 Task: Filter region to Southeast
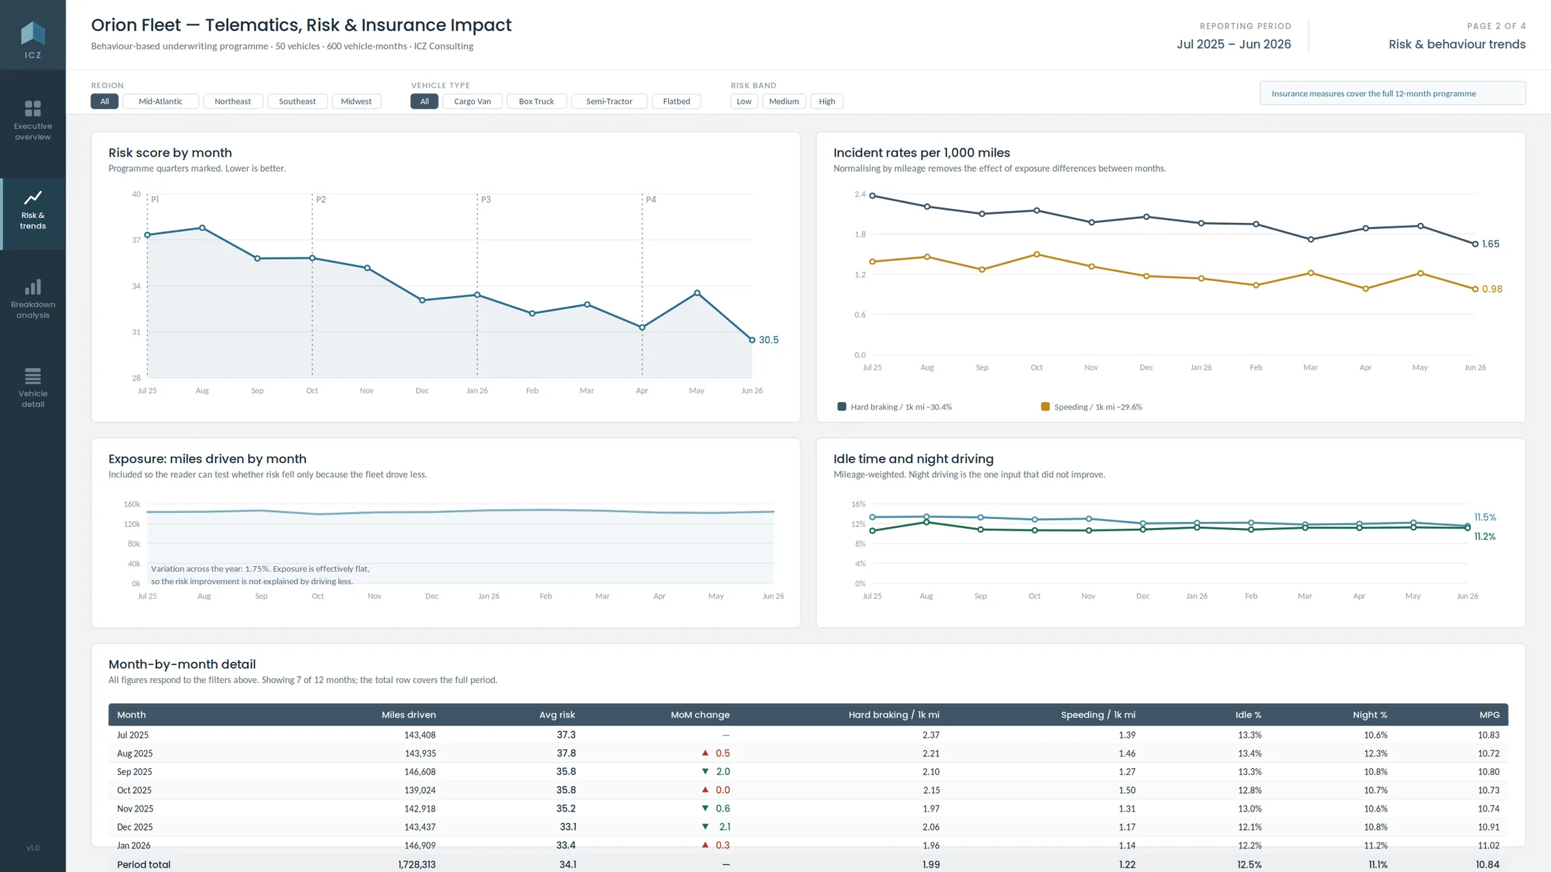297,101
